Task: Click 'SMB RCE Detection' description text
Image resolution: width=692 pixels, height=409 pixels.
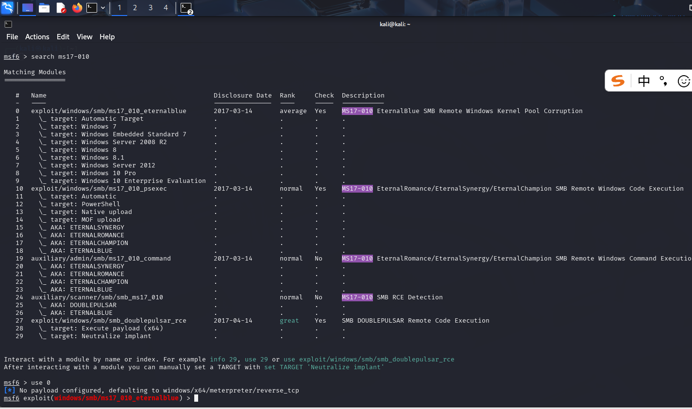Action: (410, 297)
